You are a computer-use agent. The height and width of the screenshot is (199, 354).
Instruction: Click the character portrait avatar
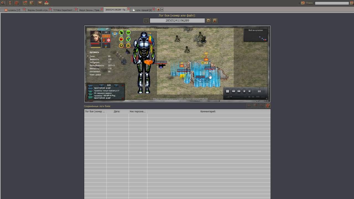click(96, 36)
